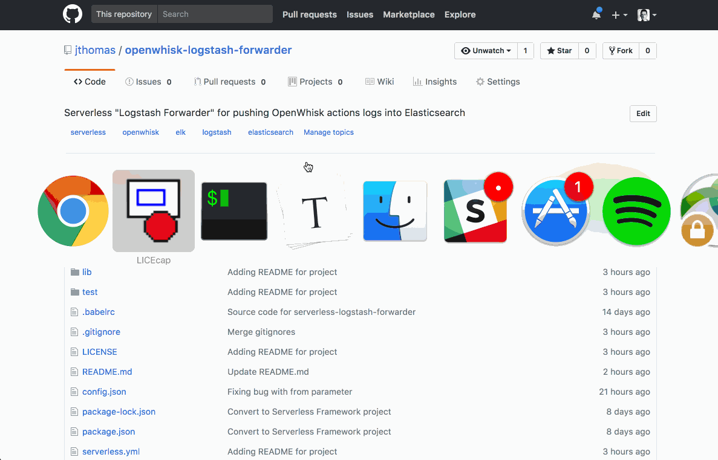Switch to the Wiki tab
The height and width of the screenshot is (460, 718).
tap(380, 82)
